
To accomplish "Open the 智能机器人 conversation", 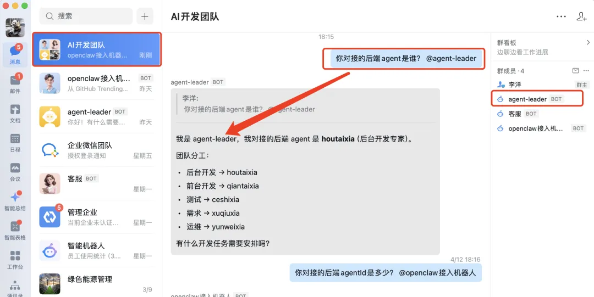I will [97, 250].
